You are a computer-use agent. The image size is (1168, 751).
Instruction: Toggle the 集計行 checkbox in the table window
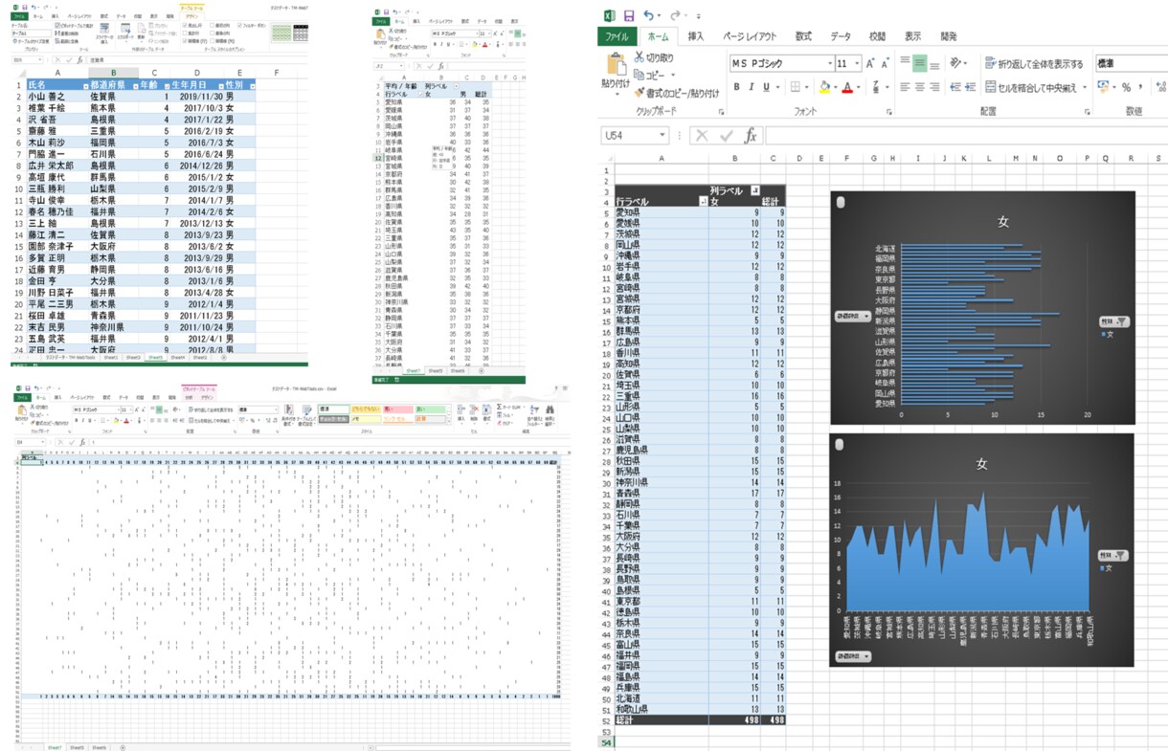pos(184,32)
